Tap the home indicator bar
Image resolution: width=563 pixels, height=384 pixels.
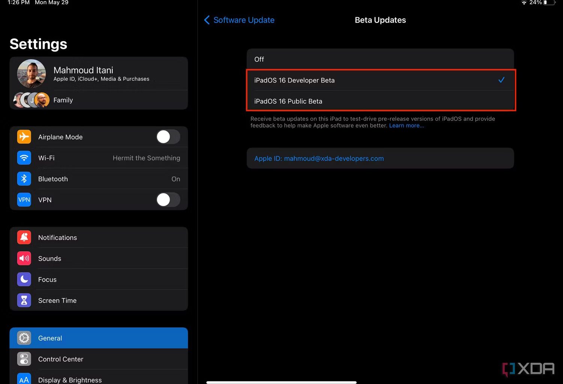[281, 382]
